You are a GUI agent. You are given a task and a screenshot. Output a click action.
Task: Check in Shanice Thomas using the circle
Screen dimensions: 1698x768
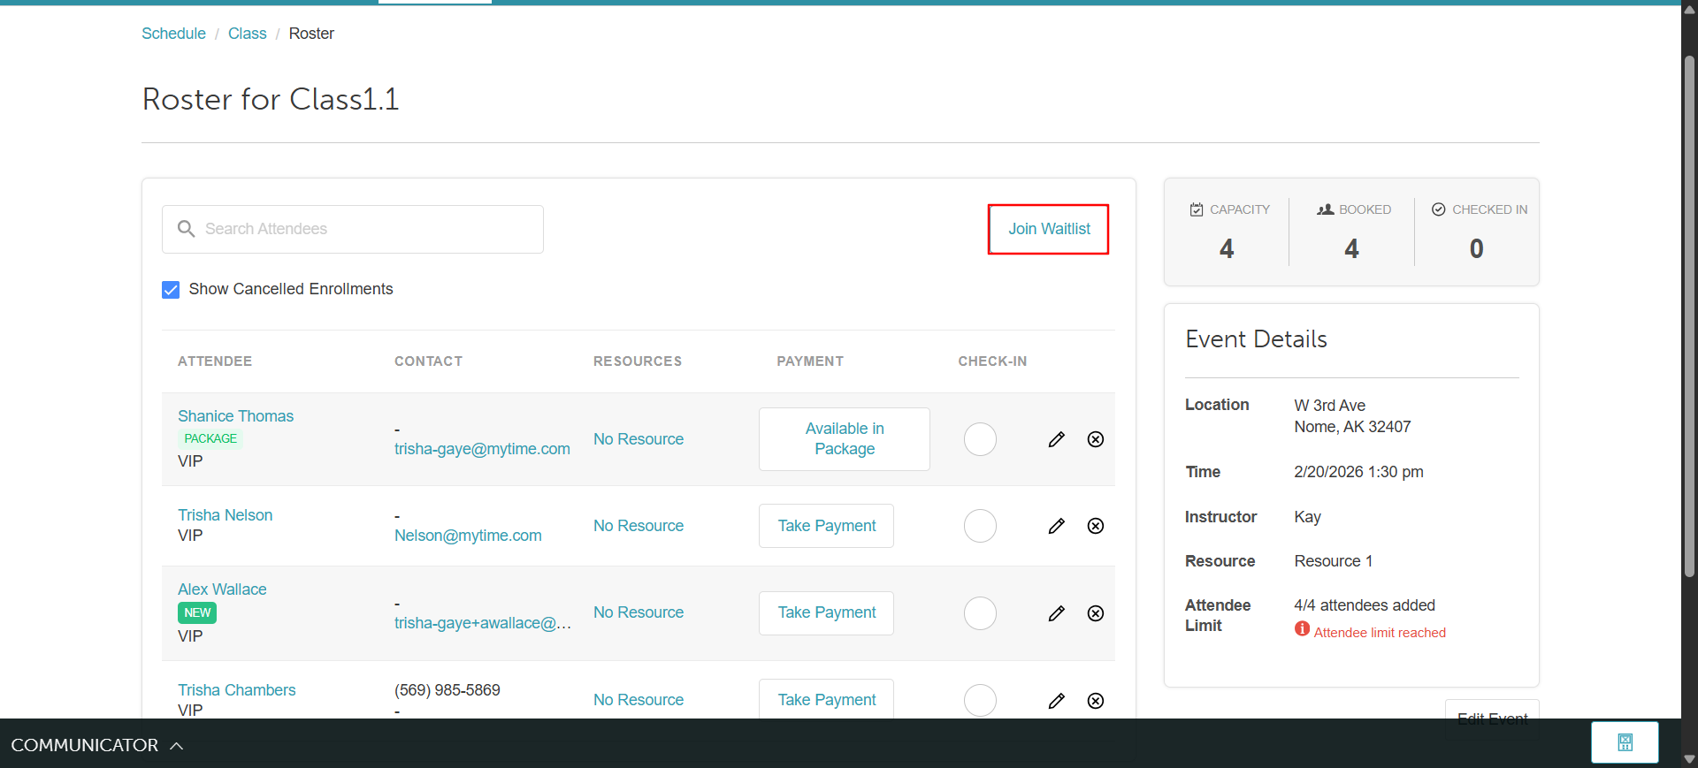[980, 439]
